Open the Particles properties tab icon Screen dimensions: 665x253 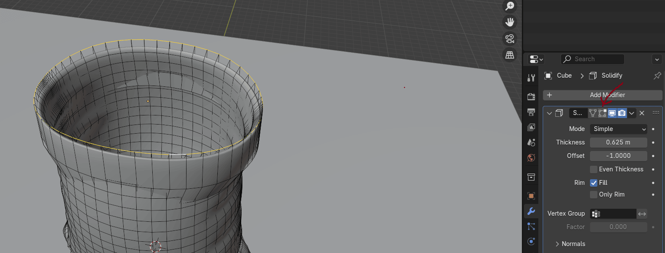click(531, 226)
